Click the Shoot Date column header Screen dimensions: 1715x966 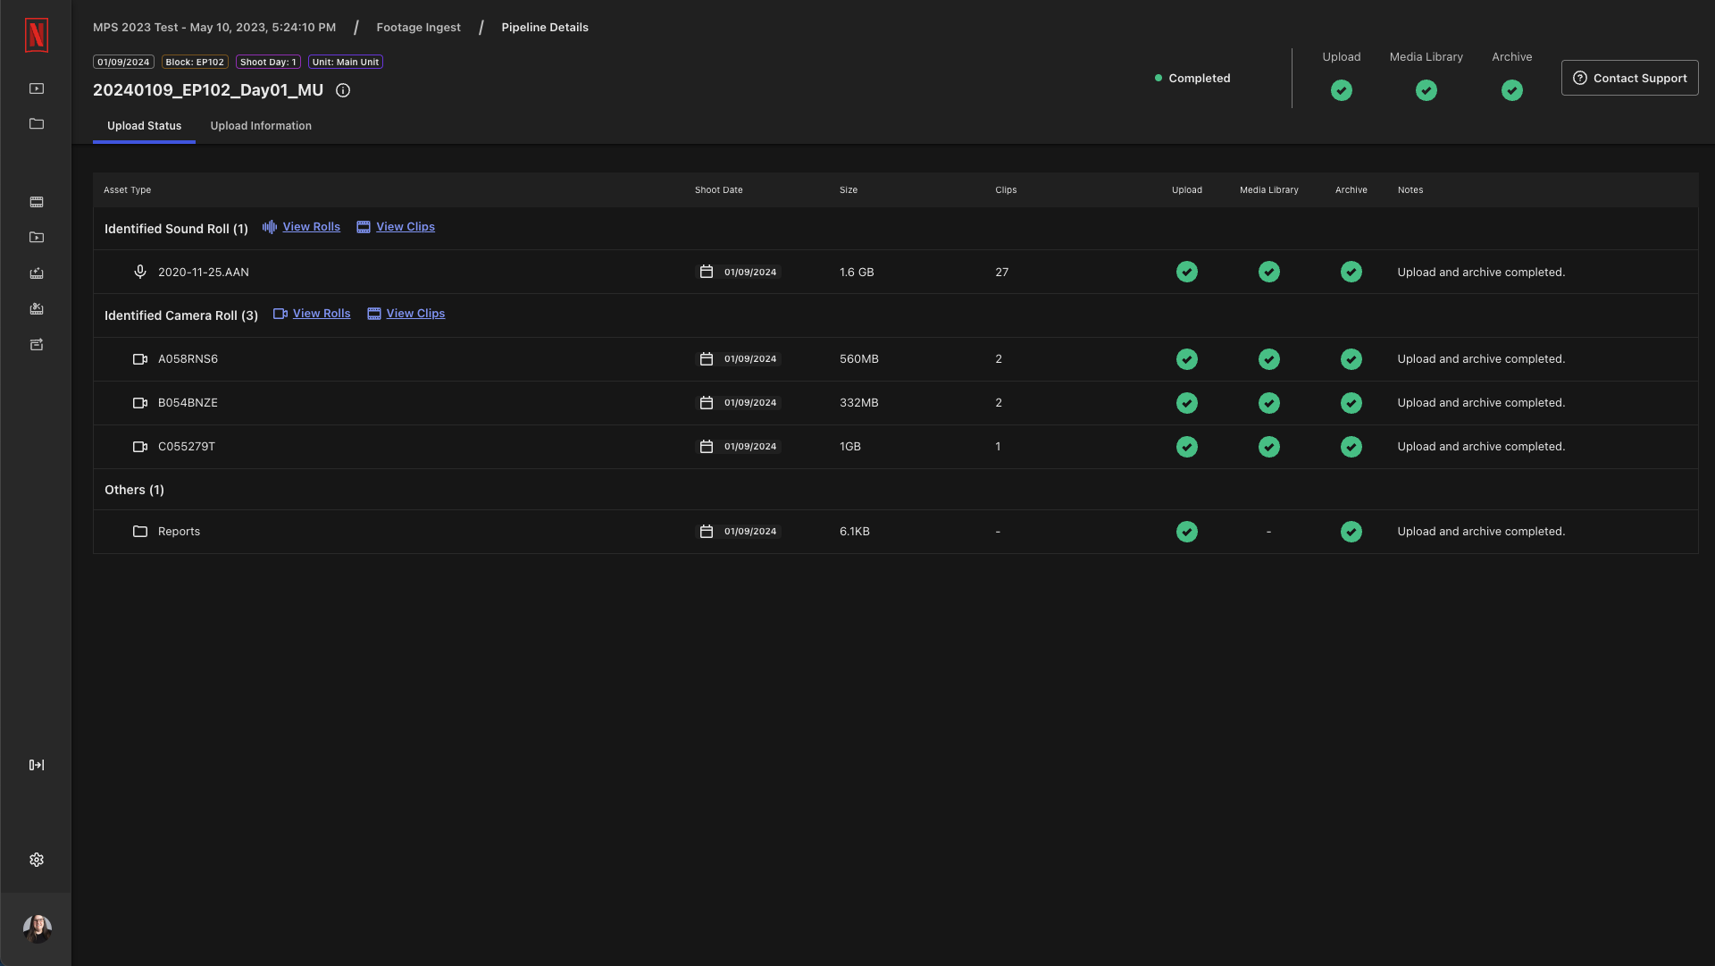pyautogui.click(x=718, y=190)
